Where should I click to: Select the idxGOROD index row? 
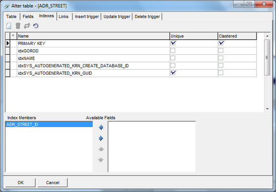[x=93, y=51]
